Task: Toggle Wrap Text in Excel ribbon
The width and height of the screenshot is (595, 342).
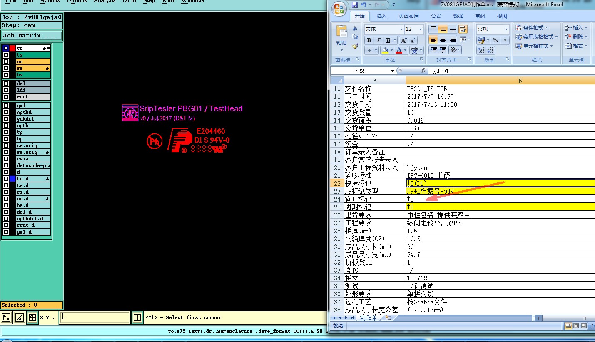Action: point(463,29)
